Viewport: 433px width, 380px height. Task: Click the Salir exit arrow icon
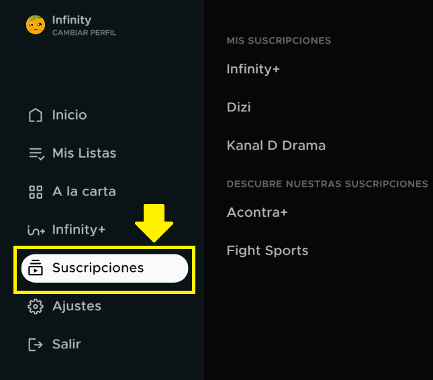click(36, 344)
